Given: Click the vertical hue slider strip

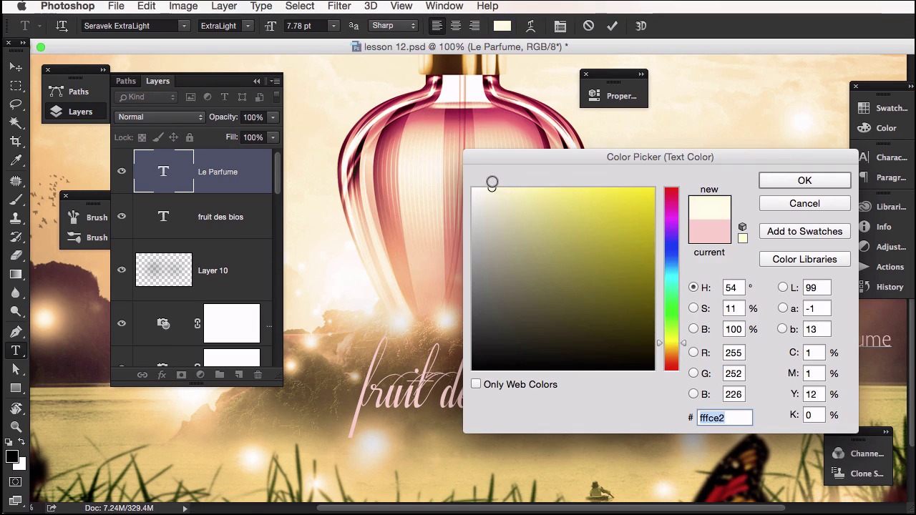Looking at the screenshot, I should click(x=671, y=279).
